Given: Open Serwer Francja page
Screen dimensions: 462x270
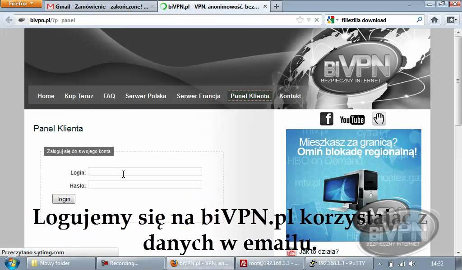Looking at the screenshot, I should 199,96.
